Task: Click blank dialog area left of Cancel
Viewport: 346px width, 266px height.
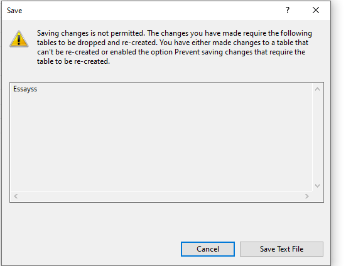Action: click(x=93, y=249)
